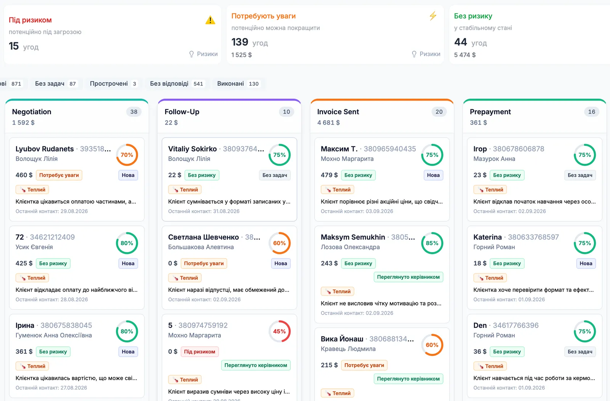
Task: Click Без задач badge on Vitaliy Sokirko card
Action: pyautogui.click(x=275, y=175)
